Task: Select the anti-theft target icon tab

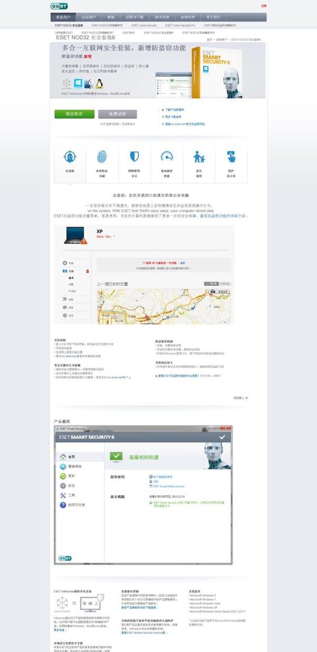Action: (x=70, y=157)
